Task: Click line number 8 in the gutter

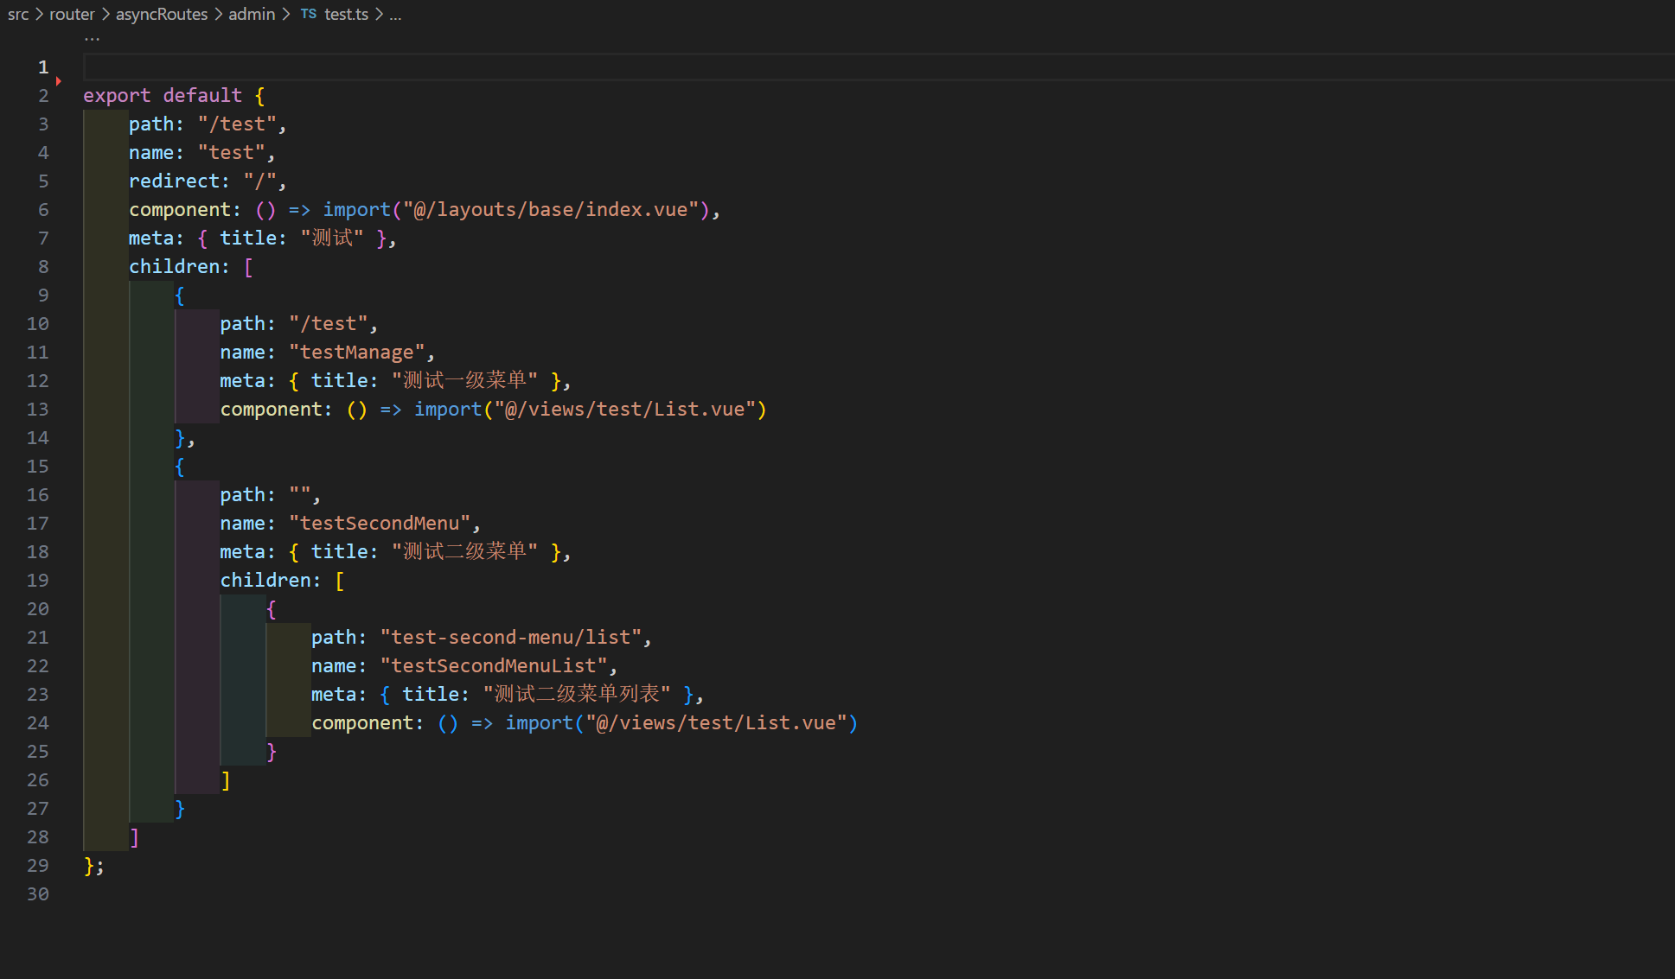Action: (43, 266)
